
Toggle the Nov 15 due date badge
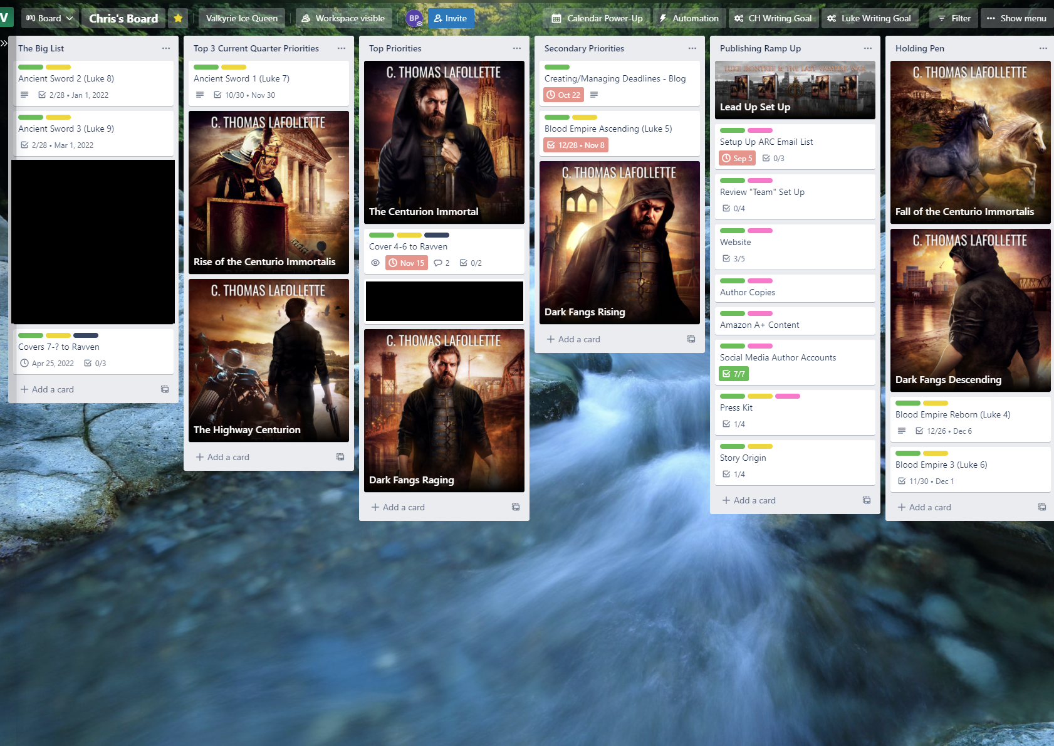click(407, 263)
